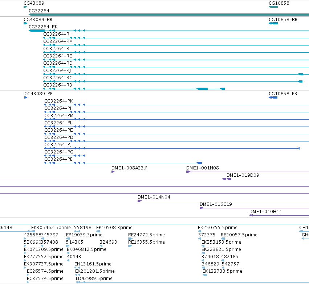
Task: Open EST EP10508.3prime
Action: (x=114, y=228)
